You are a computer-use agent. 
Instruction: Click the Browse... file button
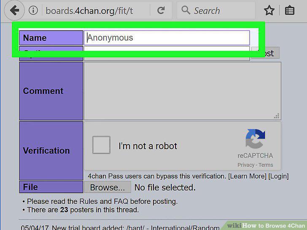point(107,187)
